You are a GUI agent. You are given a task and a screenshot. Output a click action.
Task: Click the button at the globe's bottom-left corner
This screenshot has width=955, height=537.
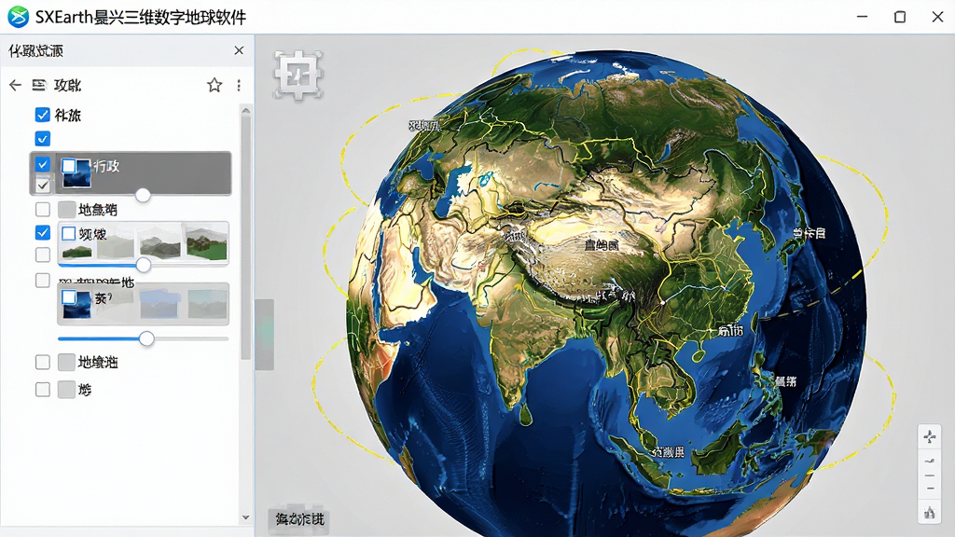pos(299,519)
